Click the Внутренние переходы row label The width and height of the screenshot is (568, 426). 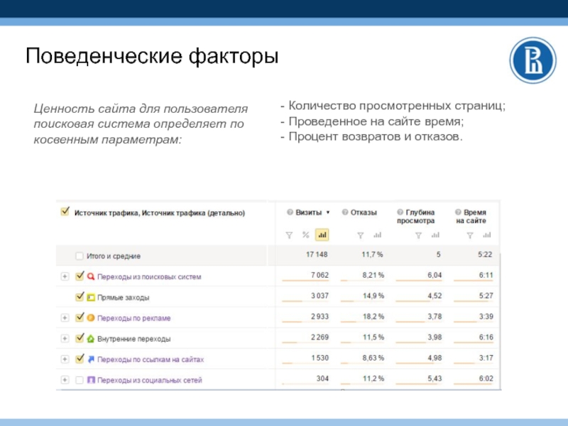click(133, 339)
